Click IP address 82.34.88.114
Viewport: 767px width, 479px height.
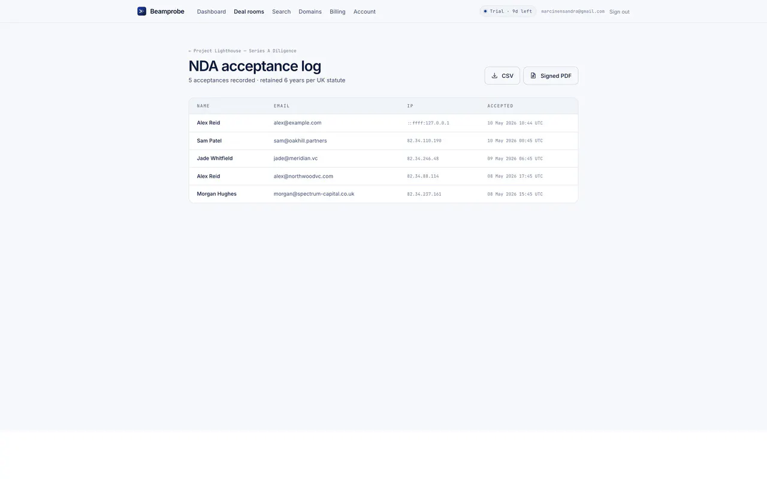pos(423,176)
